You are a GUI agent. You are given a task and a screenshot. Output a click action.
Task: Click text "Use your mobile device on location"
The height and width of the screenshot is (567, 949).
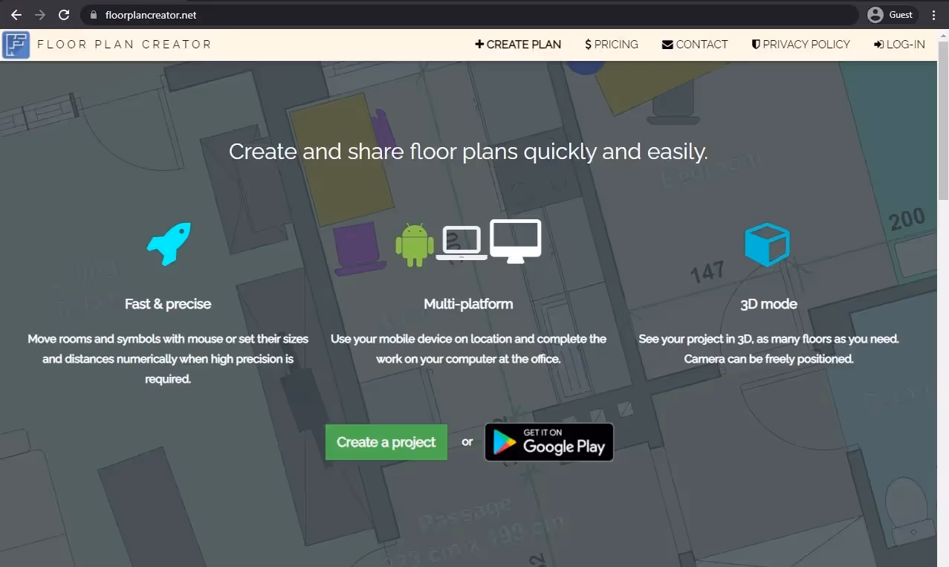click(421, 339)
